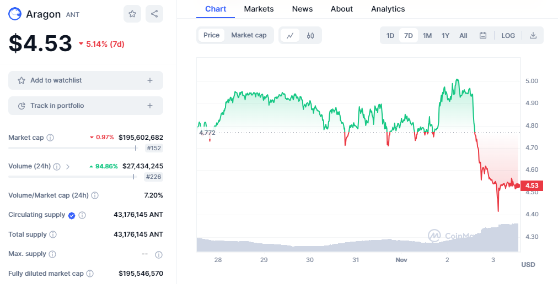Star Aragon as favorite
Viewport: 558px width, 284px height.
pyautogui.click(x=132, y=14)
